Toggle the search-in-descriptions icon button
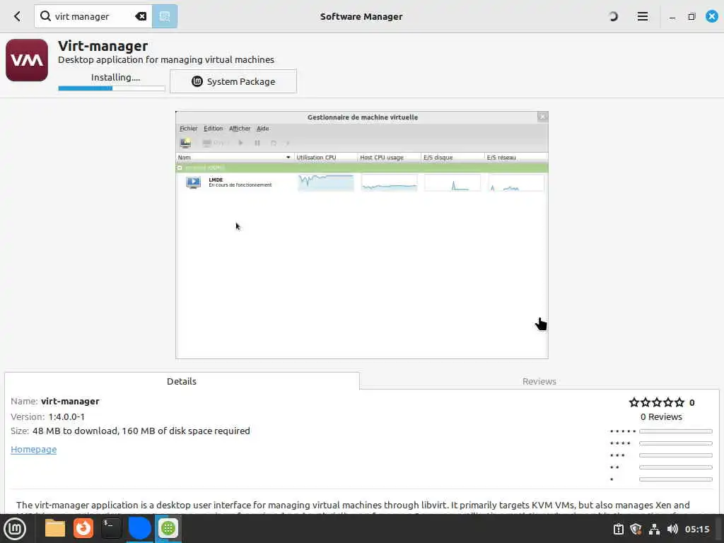 (164, 17)
